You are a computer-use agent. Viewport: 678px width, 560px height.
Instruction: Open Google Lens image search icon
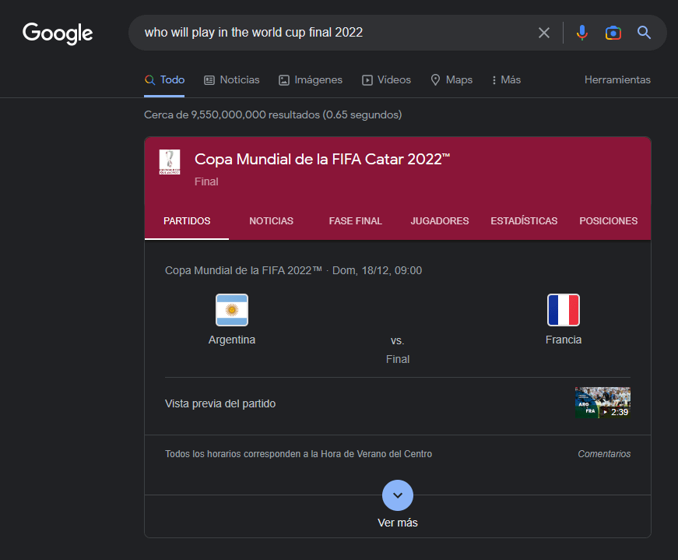tap(613, 33)
